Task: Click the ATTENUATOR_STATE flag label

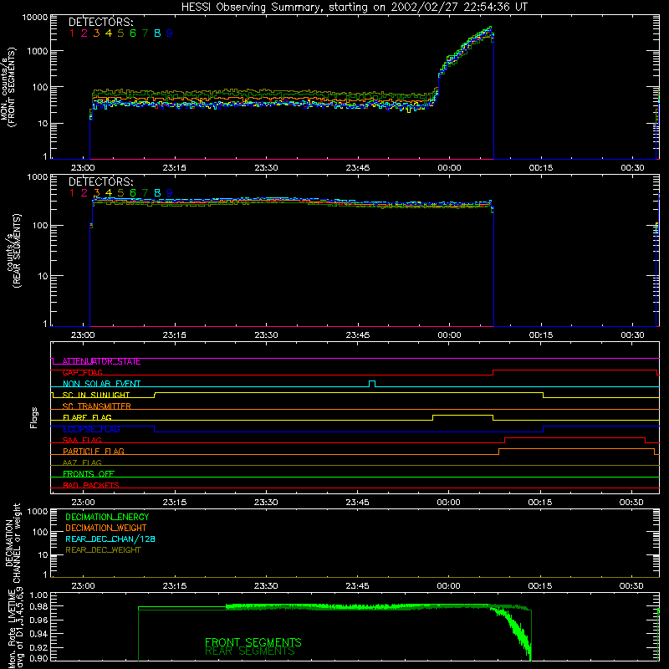Action: (101, 361)
